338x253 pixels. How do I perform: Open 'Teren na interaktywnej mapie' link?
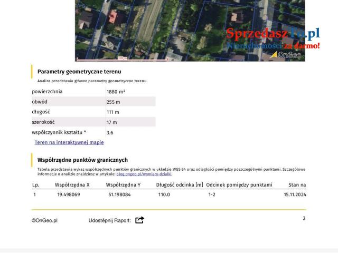[x=69, y=142]
